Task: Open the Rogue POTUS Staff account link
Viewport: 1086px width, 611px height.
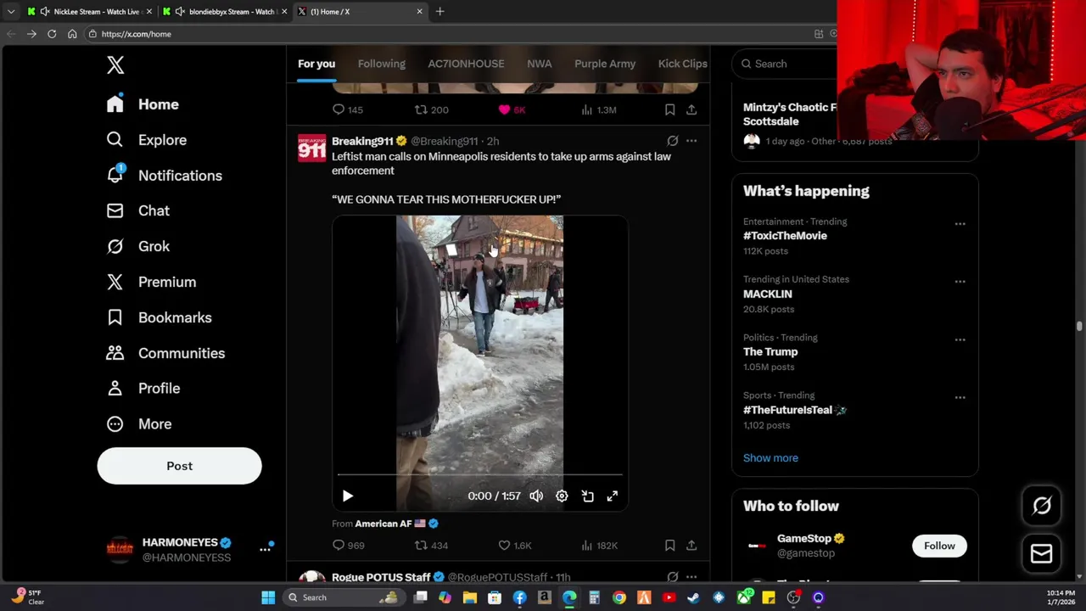Action: point(381,577)
